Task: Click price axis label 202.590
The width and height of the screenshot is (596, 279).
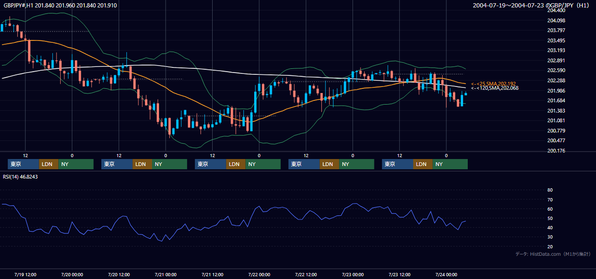Action: point(555,70)
